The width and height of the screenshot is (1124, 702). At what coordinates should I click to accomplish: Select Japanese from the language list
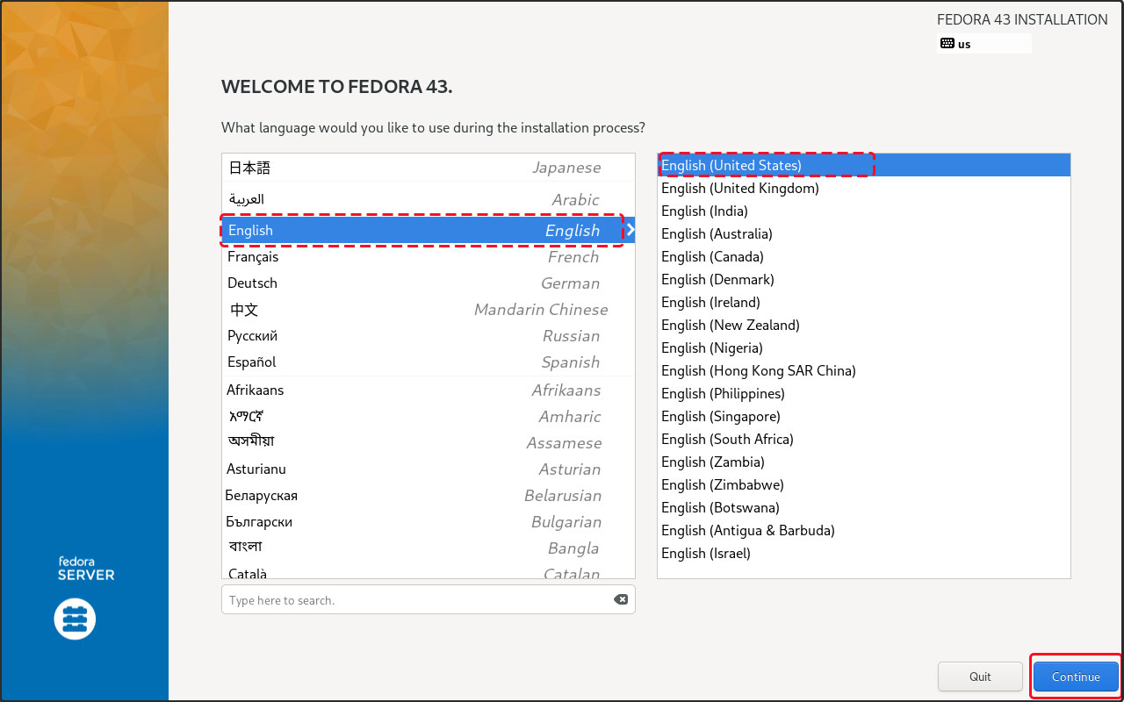coord(428,168)
